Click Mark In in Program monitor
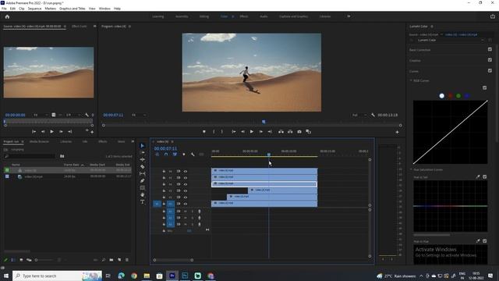 tap(214, 132)
